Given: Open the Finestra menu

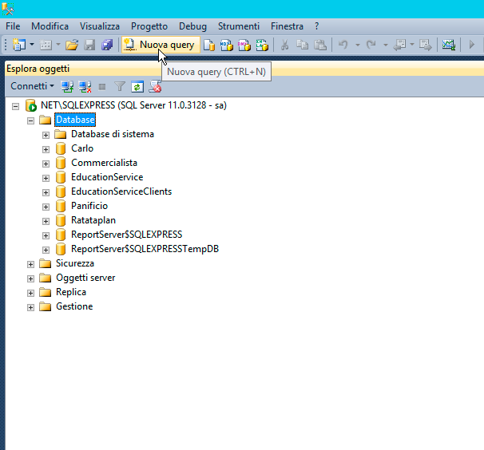Looking at the screenshot, I should pos(287,26).
